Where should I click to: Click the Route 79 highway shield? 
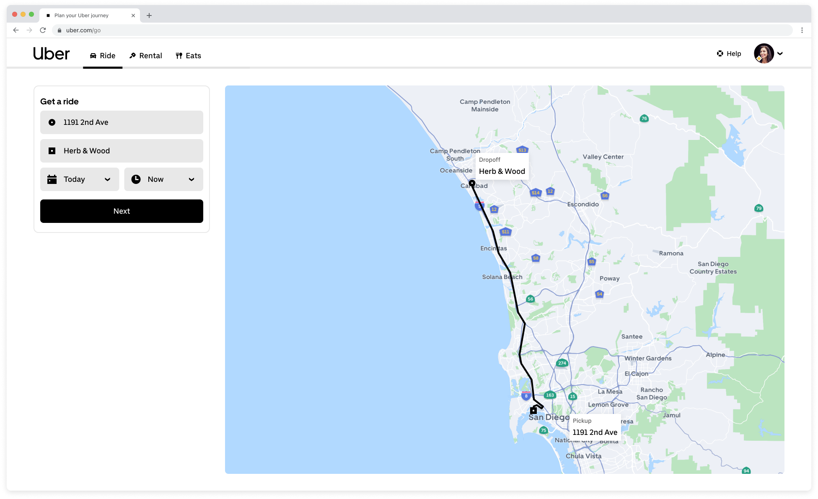pyautogui.click(x=758, y=208)
